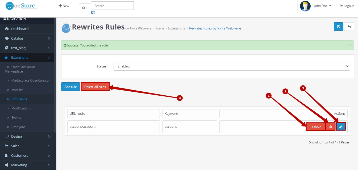
Task: Expand the Catalog menu section
Action: [27, 38]
